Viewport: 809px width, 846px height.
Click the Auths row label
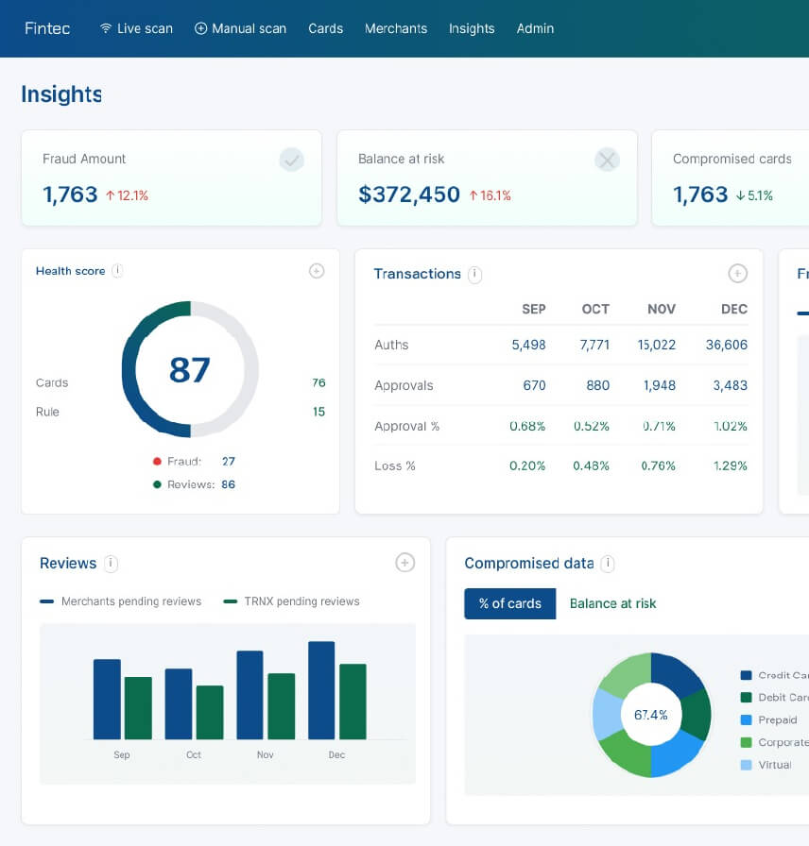[x=391, y=345]
